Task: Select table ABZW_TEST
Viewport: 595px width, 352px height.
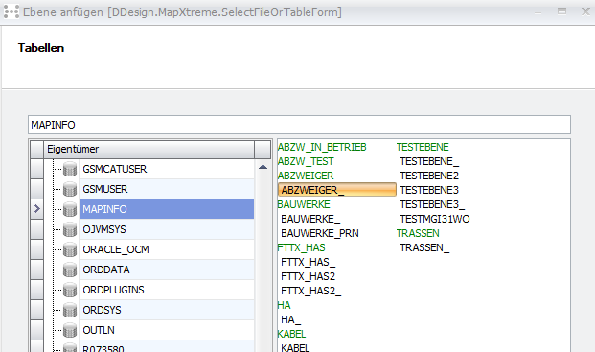Action: pyautogui.click(x=306, y=161)
